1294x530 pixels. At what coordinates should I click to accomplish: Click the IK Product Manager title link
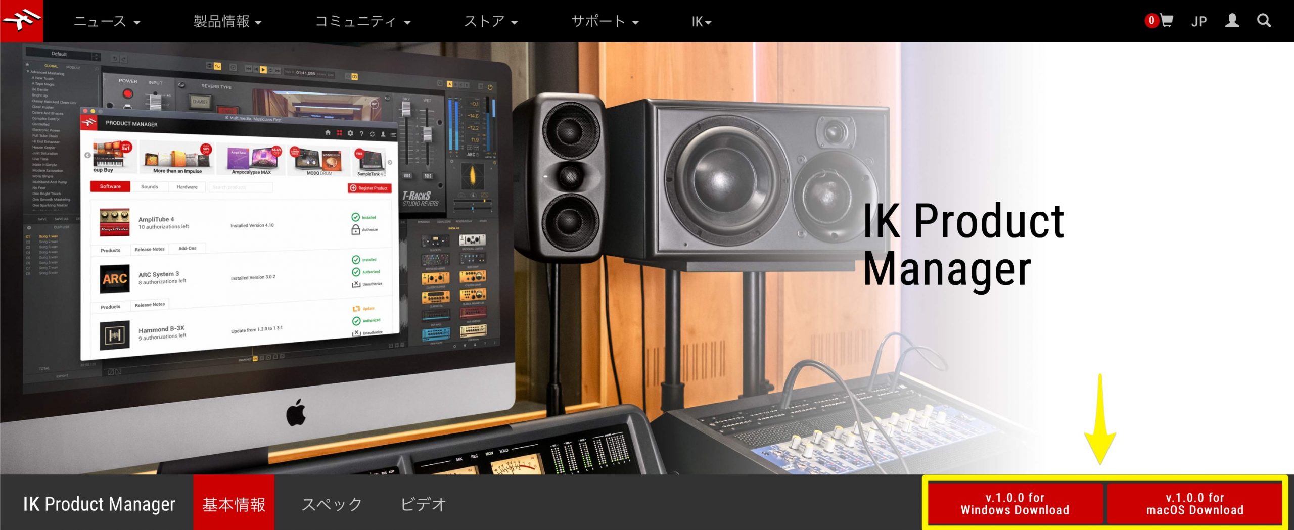(x=99, y=504)
